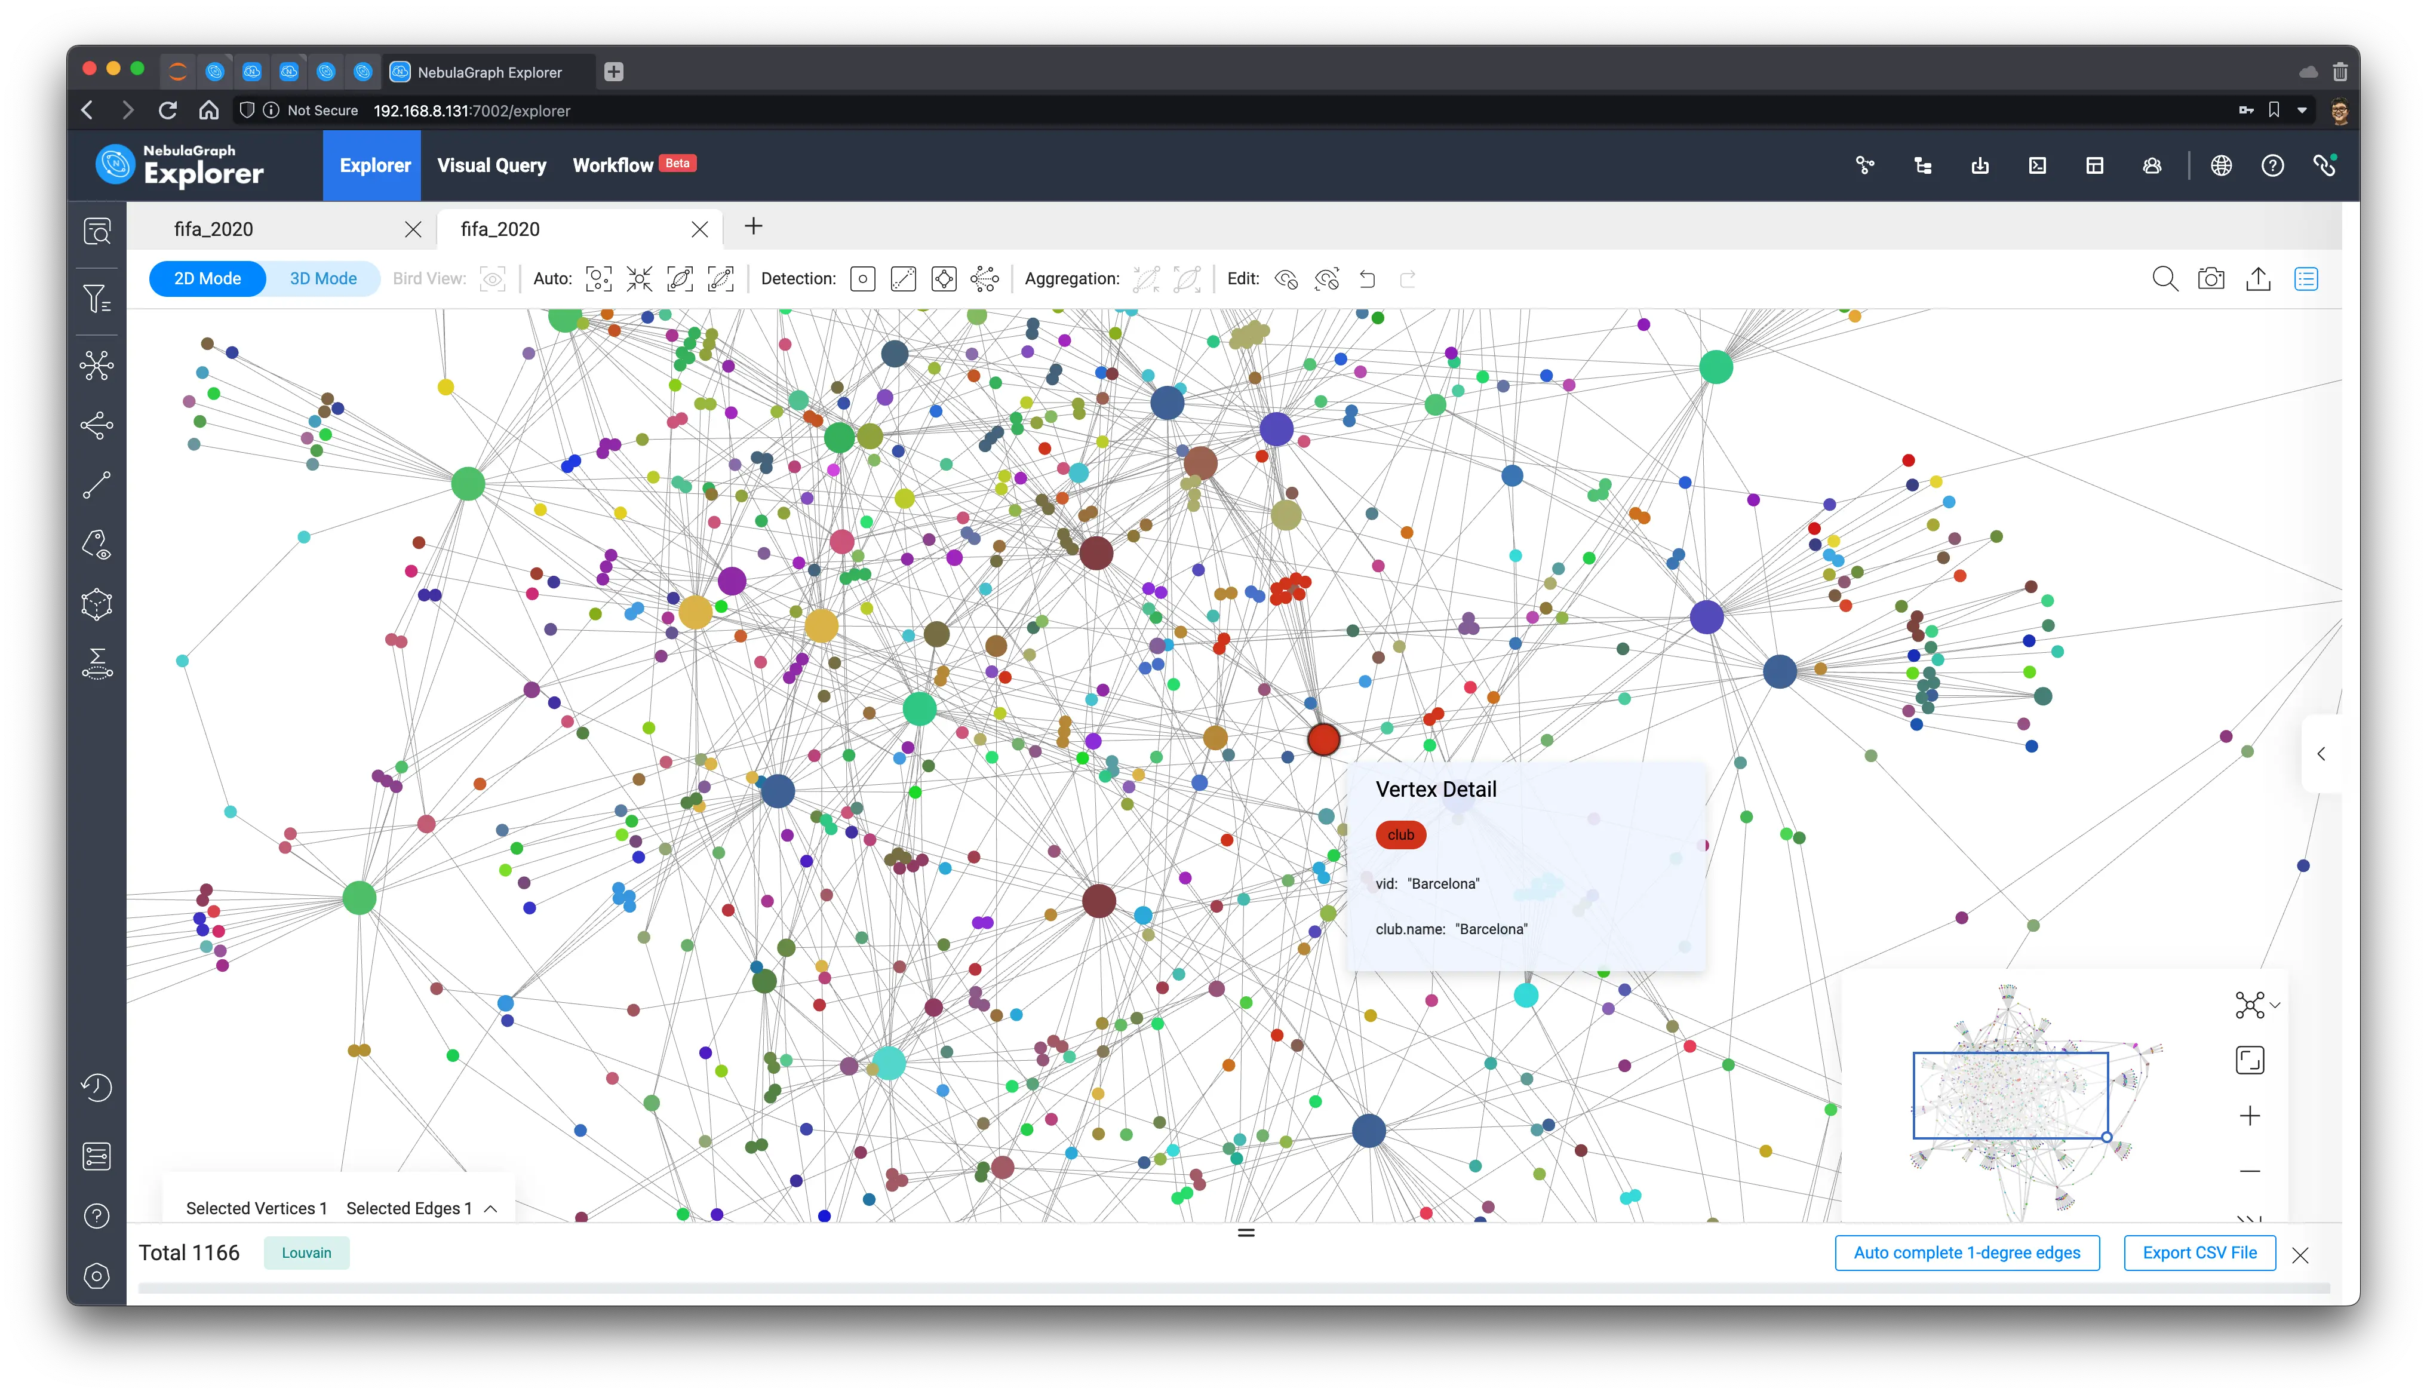Toggle the hide selected eye icon

(x=1286, y=278)
